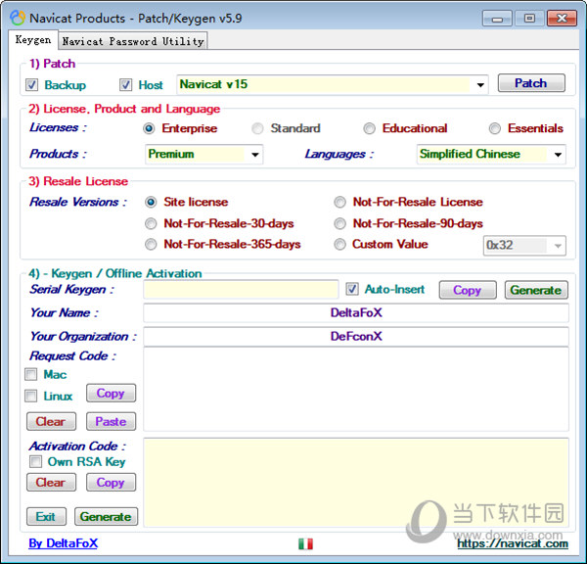Open the Navicat v15 version dropdown

[480, 84]
